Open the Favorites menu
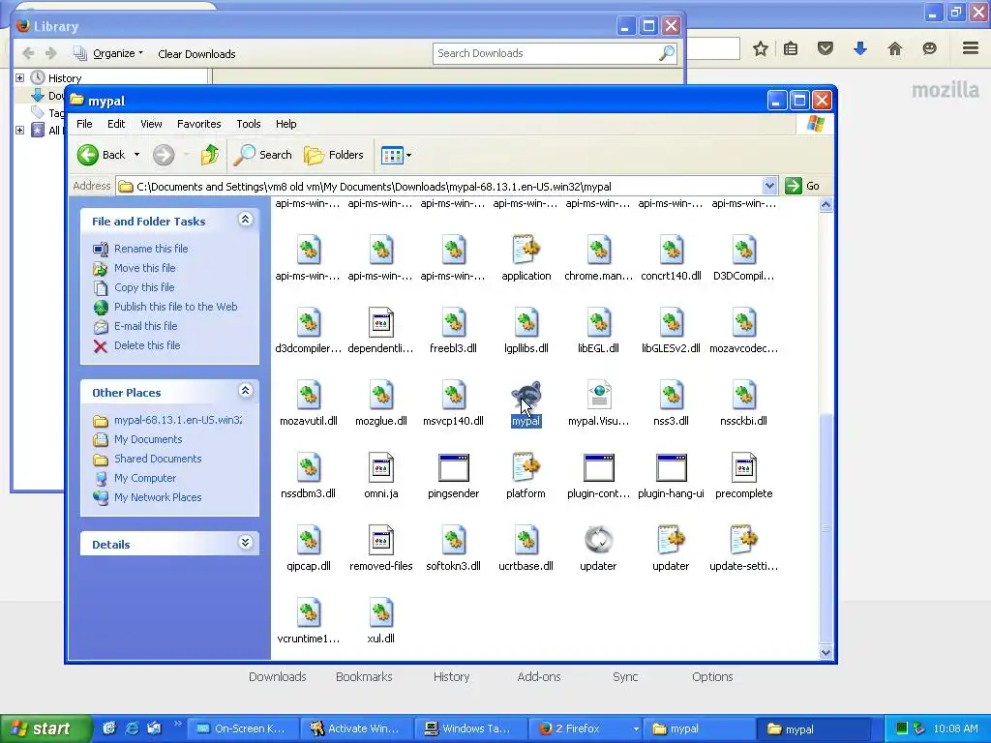Screen dimensions: 991x743 199,124
